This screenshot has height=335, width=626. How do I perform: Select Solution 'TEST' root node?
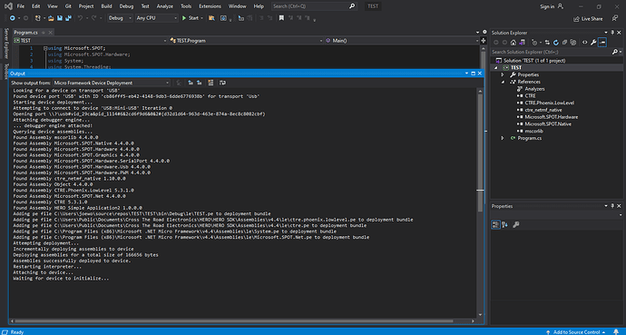(534, 61)
